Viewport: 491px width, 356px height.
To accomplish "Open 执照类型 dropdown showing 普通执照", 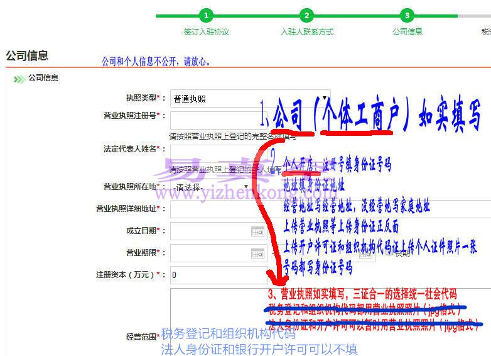I will point(213,99).
